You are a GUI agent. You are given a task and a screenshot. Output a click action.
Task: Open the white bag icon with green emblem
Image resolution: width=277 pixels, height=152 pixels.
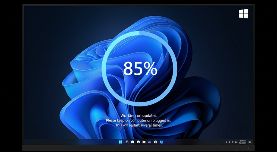pyautogui.click(x=155, y=142)
